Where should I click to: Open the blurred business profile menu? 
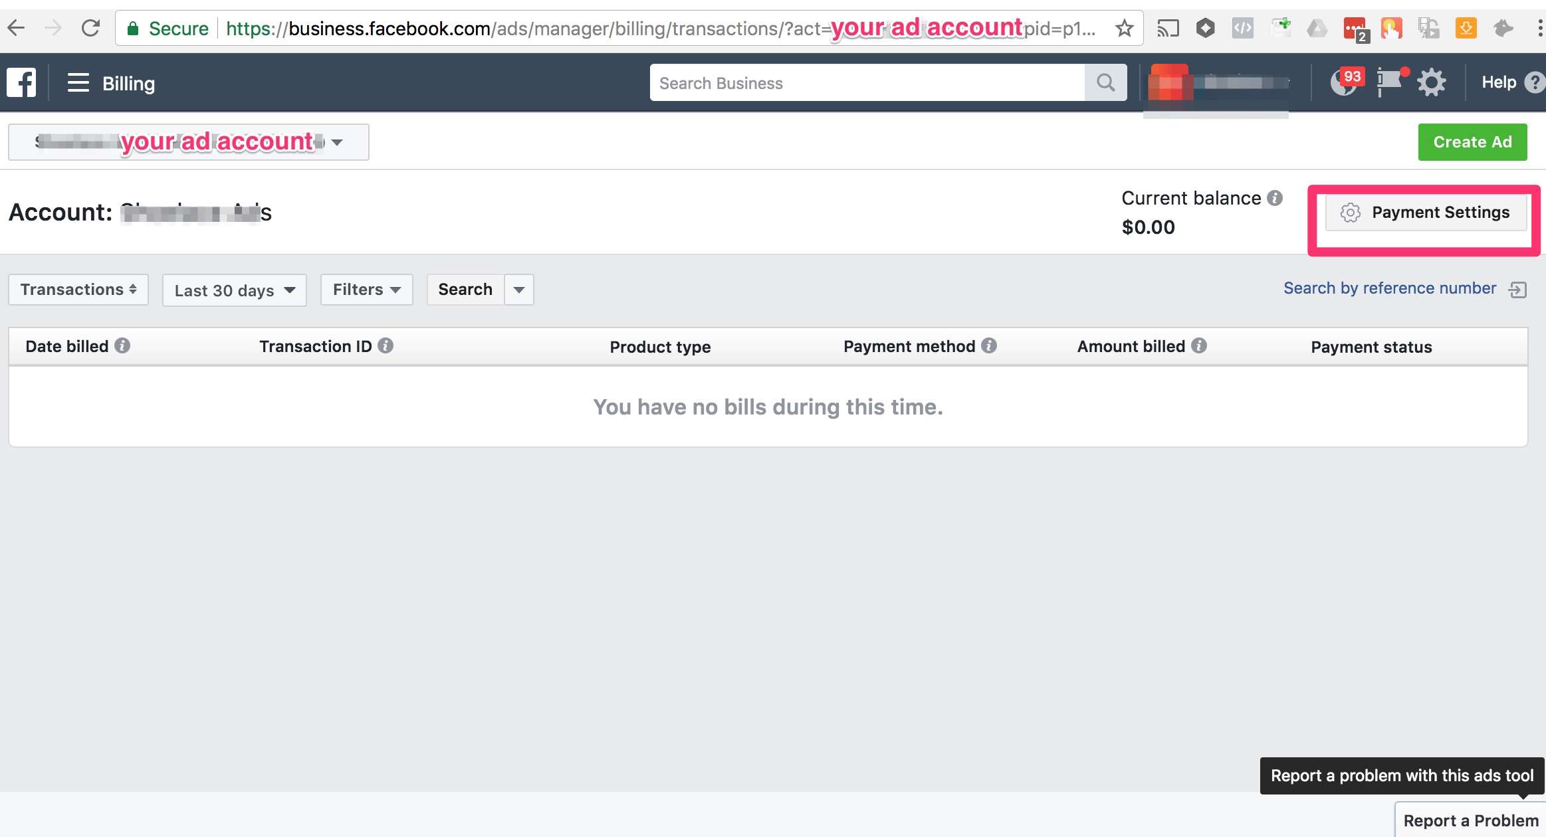click(1218, 84)
